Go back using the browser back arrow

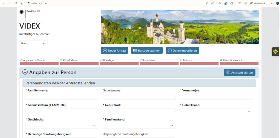(x=4, y=3)
